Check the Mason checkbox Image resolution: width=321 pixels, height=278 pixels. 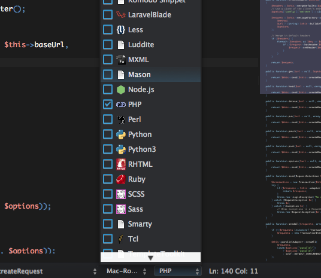pyautogui.click(x=108, y=74)
